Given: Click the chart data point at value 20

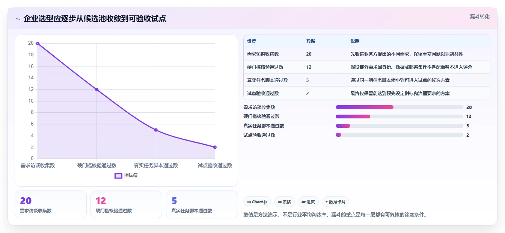Looking at the screenshot, I should point(38,43).
